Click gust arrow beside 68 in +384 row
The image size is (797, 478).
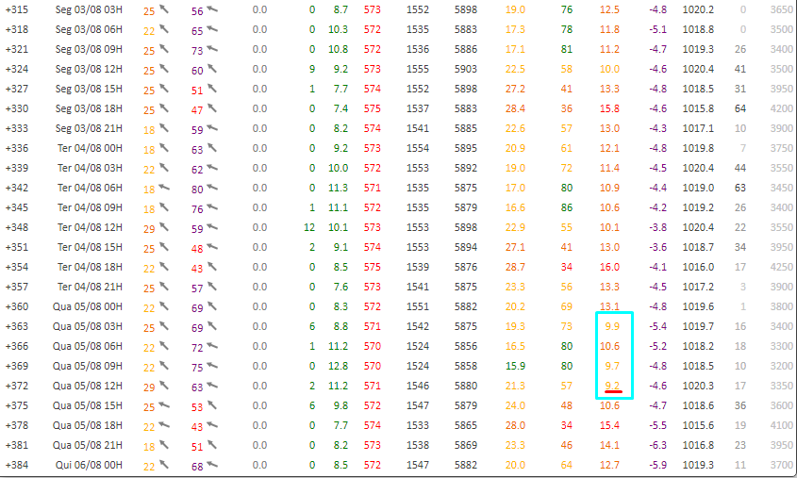click(212, 466)
